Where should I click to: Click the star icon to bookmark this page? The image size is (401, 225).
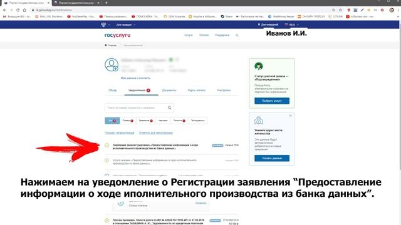point(340,10)
